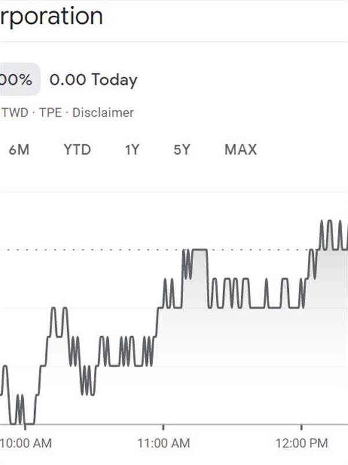Viewport: 348px width, 465px height.
Task: Click the TPE exchange label
Action: coord(50,113)
